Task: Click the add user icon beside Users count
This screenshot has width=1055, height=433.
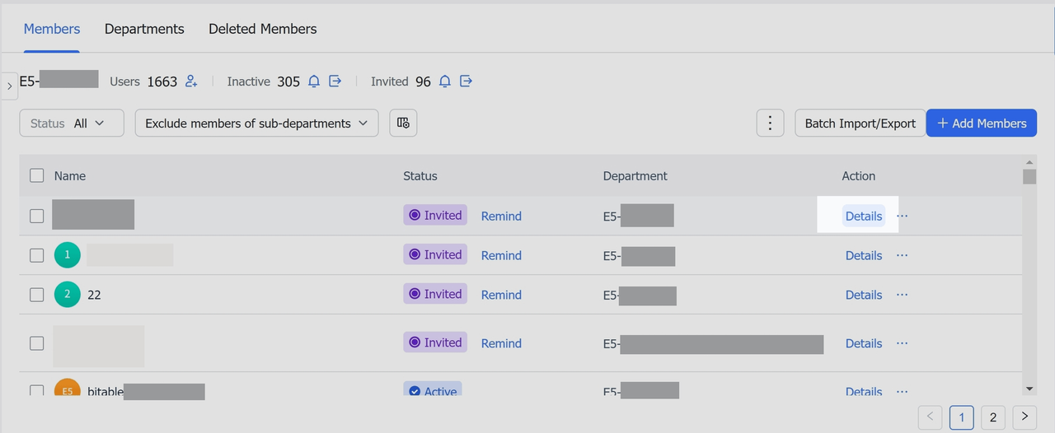Action: pyautogui.click(x=191, y=81)
